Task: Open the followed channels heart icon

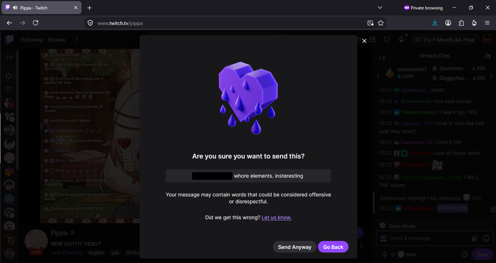Action: (8, 89)
